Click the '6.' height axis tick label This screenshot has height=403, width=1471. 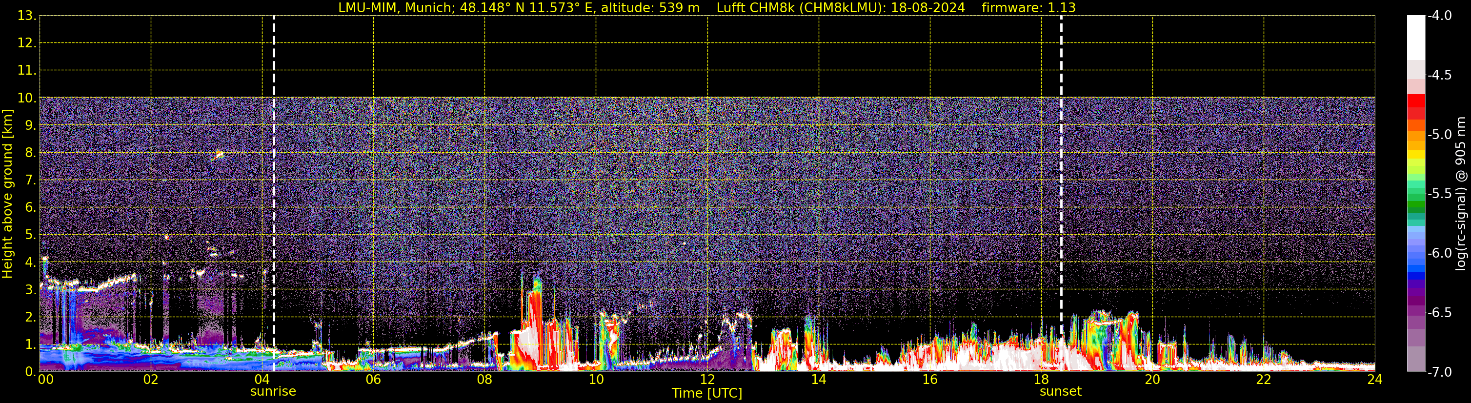point(30,208)
